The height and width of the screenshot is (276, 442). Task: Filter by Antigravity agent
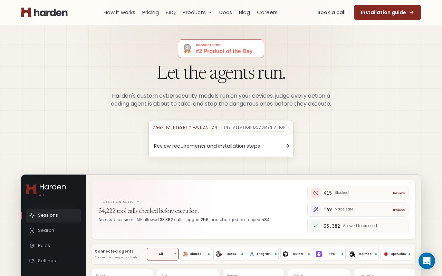[263, 254]
